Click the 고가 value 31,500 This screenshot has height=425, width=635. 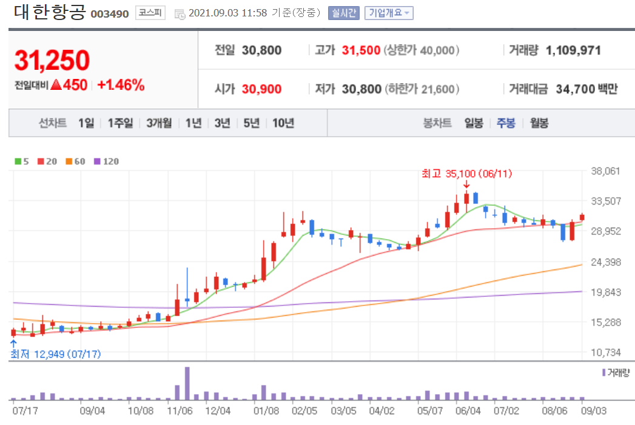pos(361,50)
